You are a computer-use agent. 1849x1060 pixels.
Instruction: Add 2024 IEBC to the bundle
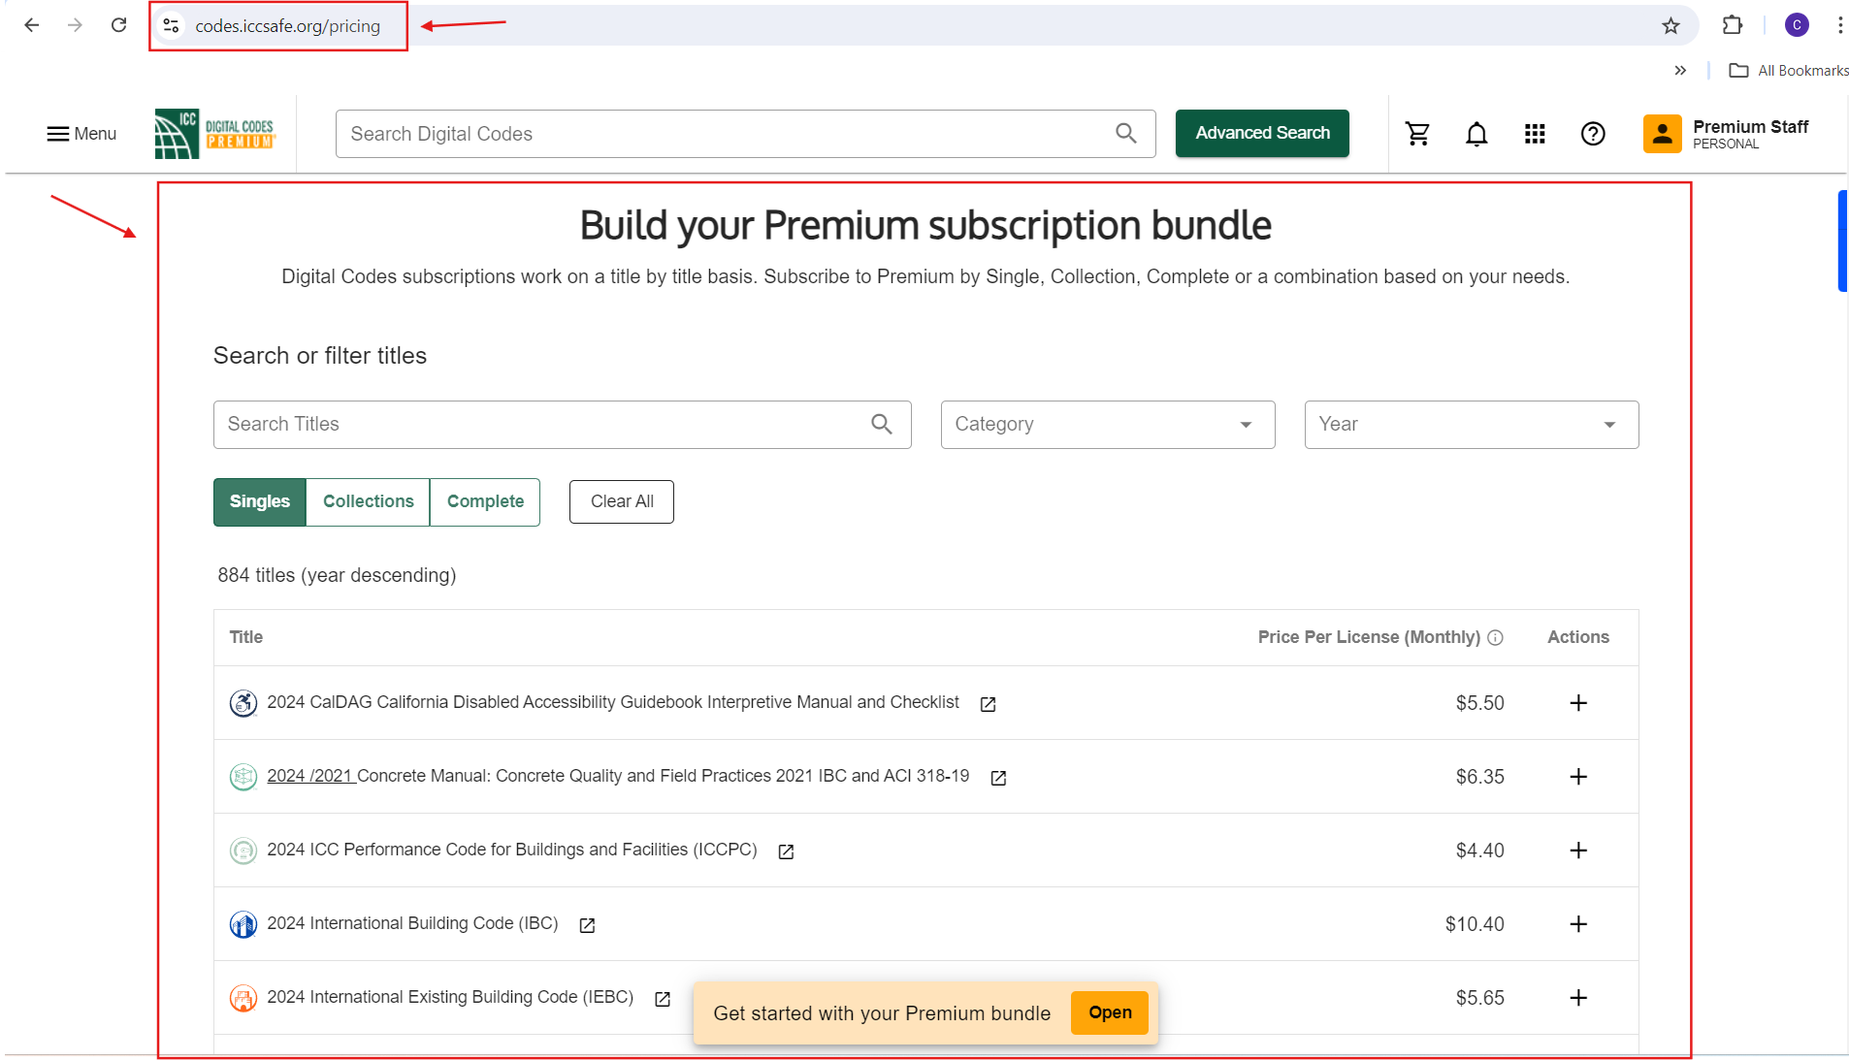click(1578, 998)
